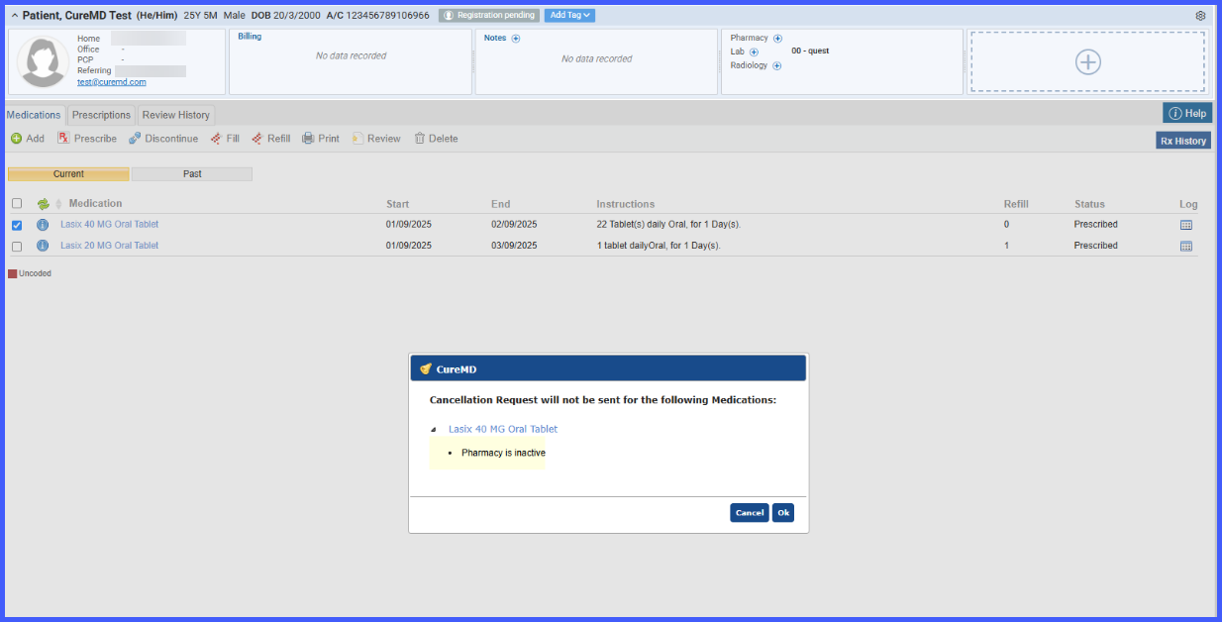The height and width of the screenshot is (622, 1222).
Task: Confirm the dialog with Ok
Action: (x=783, y=513)
